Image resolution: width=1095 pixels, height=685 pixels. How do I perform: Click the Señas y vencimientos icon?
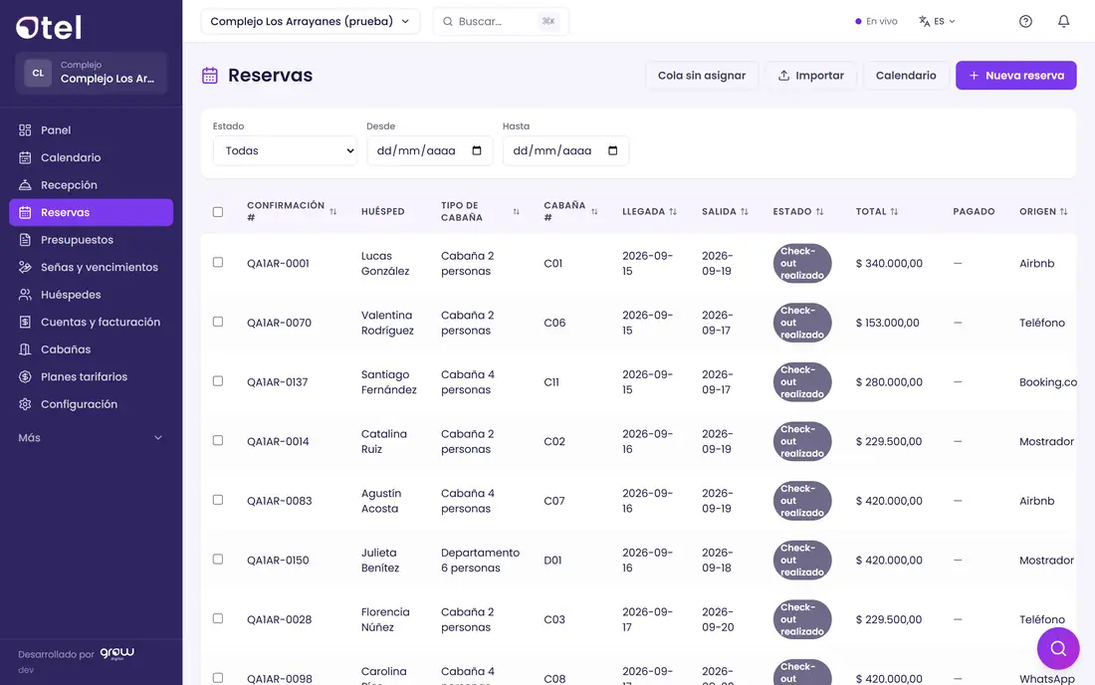(25, 268)
